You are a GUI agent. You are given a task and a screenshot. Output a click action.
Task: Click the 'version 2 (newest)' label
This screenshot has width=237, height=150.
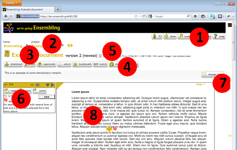[x=81, y=56]
